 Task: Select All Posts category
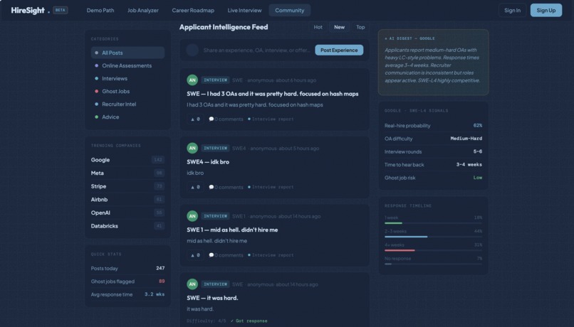pyautogui.click(x=127, y=53)
